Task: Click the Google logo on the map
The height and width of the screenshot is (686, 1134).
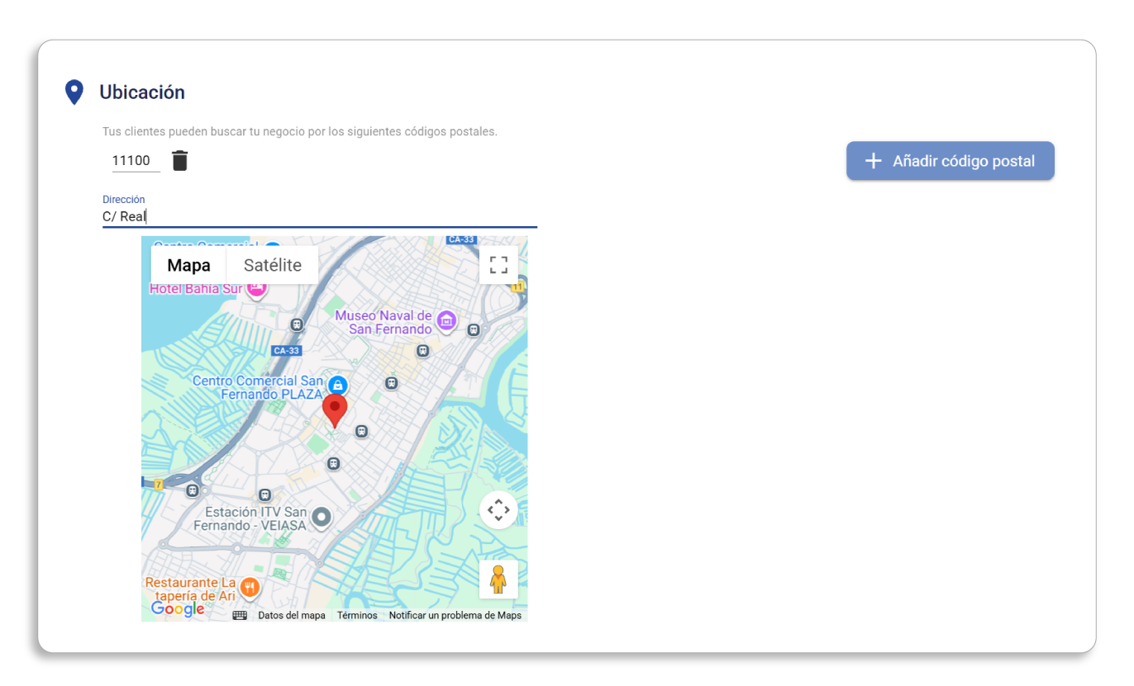Action: (x=178, y=609)
